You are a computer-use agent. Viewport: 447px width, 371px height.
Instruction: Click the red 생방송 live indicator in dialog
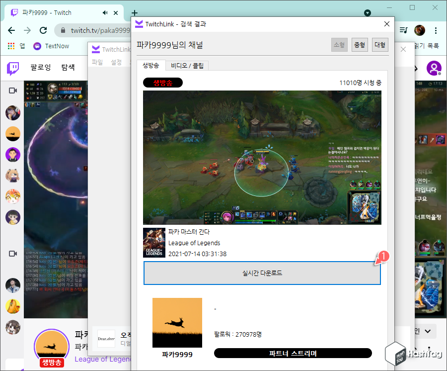click(163, 83)
